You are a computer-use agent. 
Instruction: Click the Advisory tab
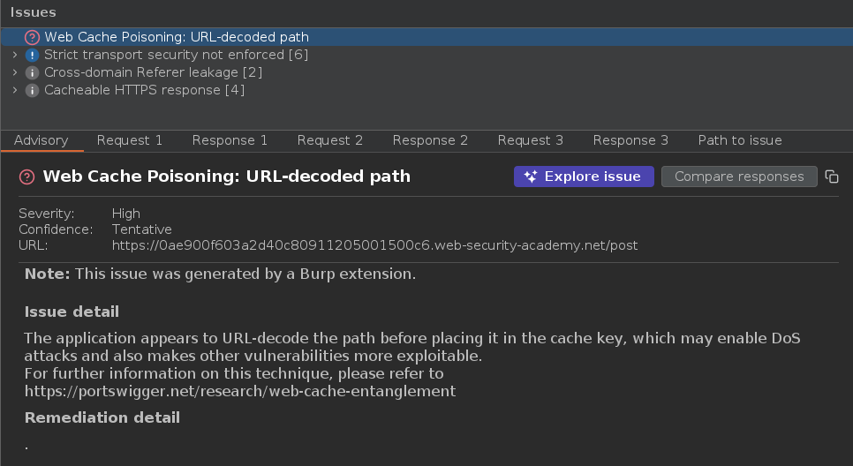(x=41, y=140)
